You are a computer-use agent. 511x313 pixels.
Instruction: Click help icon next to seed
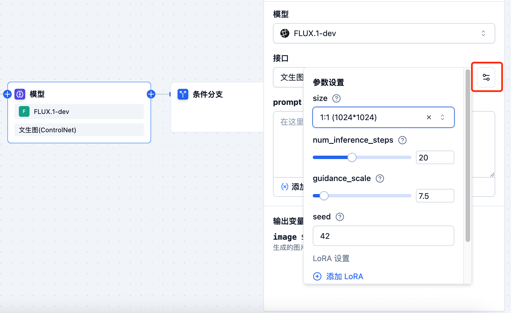click(x=340, y=217)
